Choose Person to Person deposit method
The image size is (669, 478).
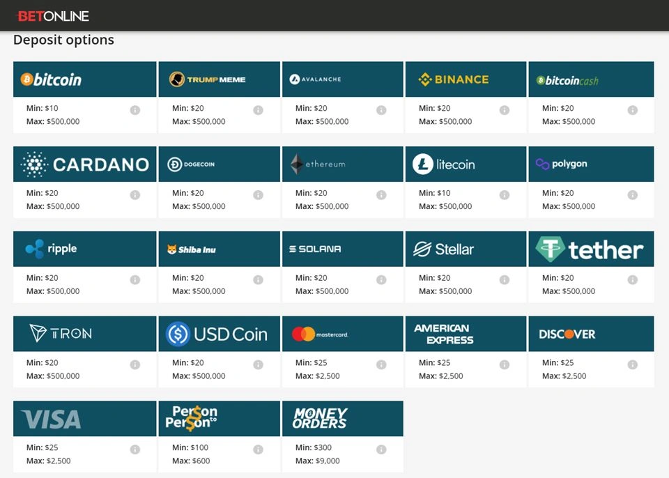pos(220,419)
